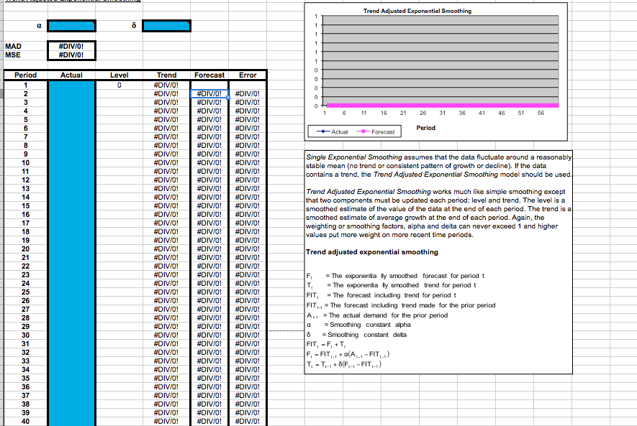Select the Forecast column header cell

tap(209, 75)
